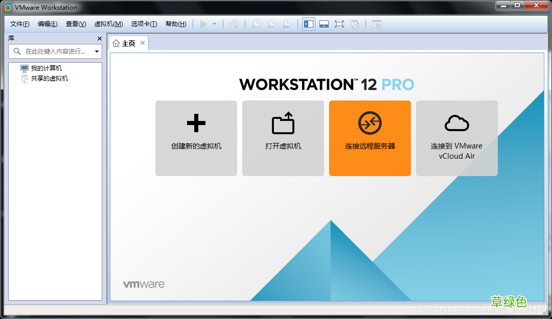The width and height of the screenshot is (552, 319).
Task: Click the Take Snapshot clock icon
Action: point(256,23)
